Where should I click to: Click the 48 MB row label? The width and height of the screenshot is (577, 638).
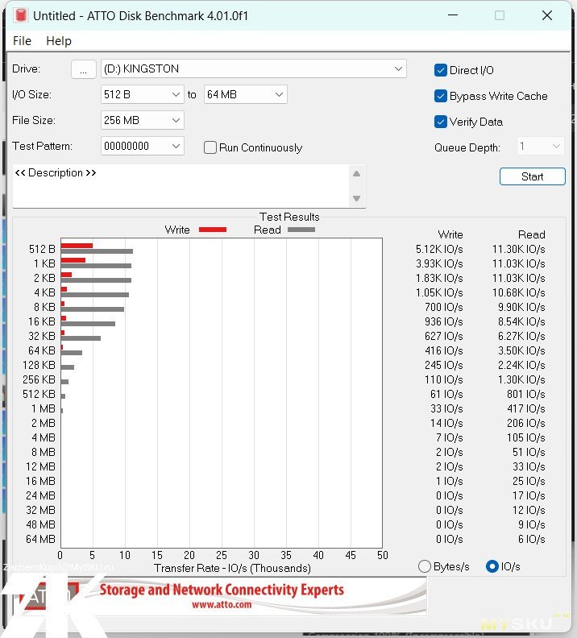(x=40, y=525)
